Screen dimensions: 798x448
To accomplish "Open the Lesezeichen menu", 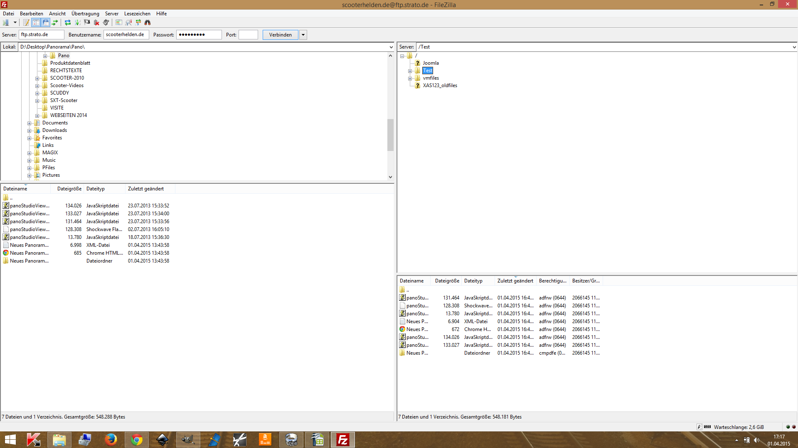I will tap(137, 14).
